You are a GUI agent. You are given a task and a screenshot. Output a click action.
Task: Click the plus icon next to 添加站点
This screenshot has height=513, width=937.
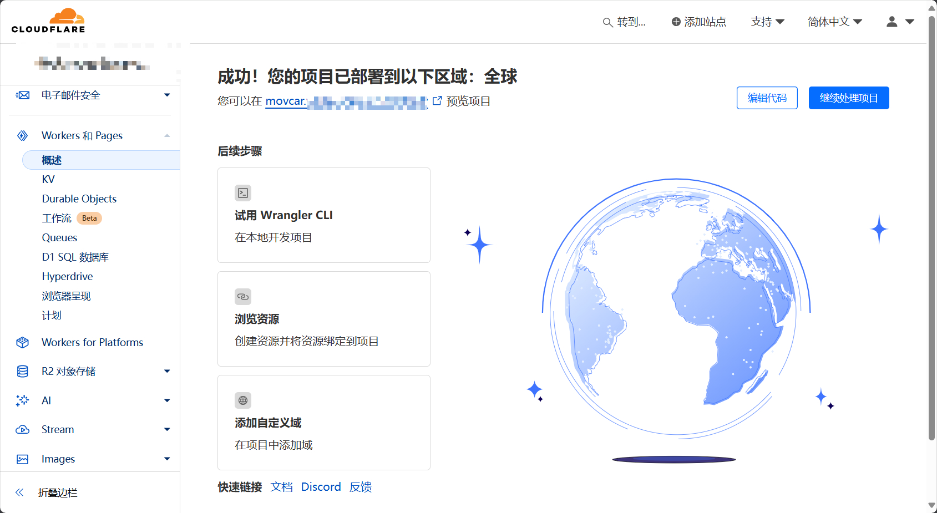(675, 22)
